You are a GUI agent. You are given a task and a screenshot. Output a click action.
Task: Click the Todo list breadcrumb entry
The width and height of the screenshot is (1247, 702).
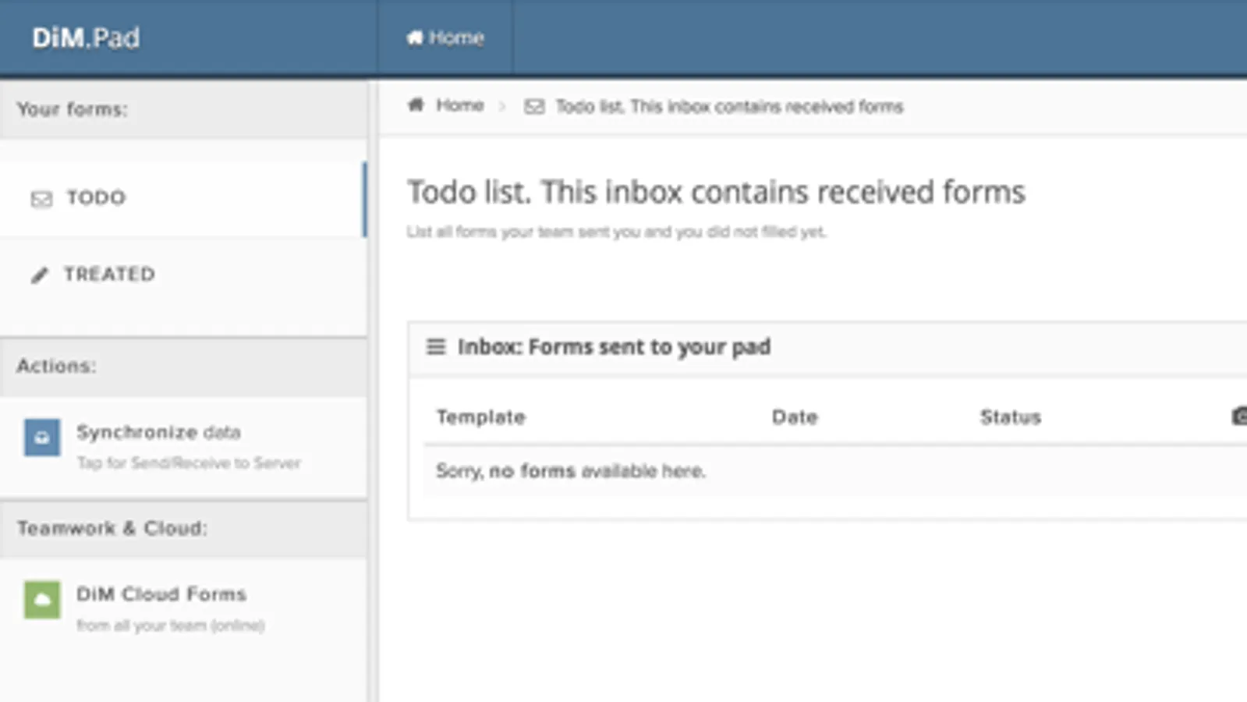pyautogui.click(x=728, y=107)
